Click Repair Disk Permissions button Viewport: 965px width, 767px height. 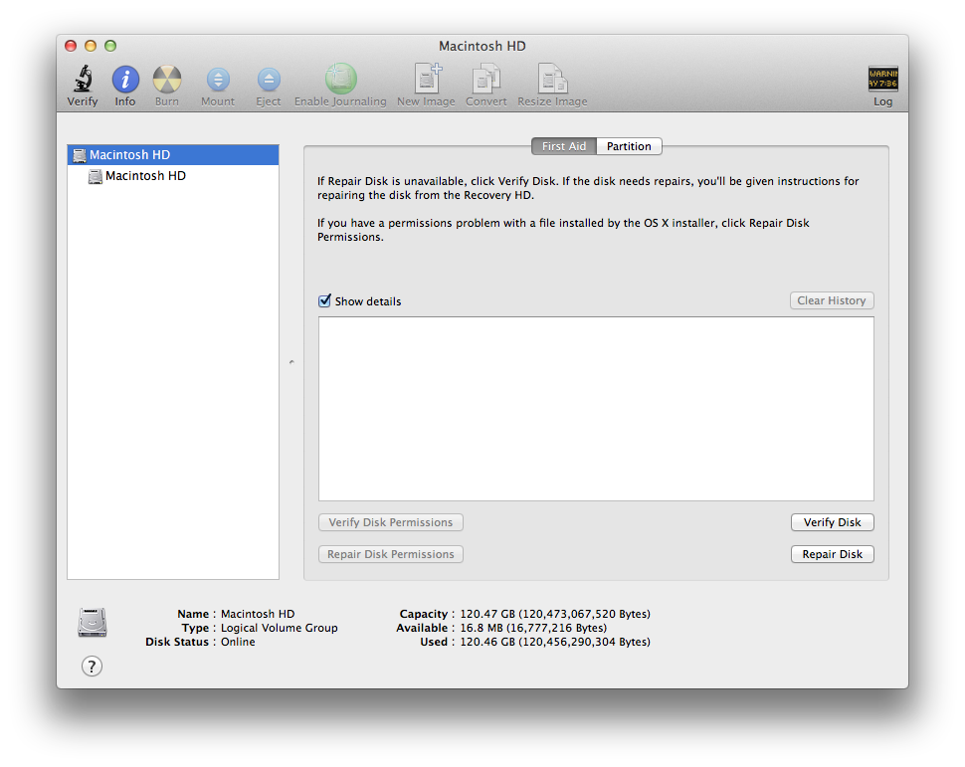pos(391,555)
